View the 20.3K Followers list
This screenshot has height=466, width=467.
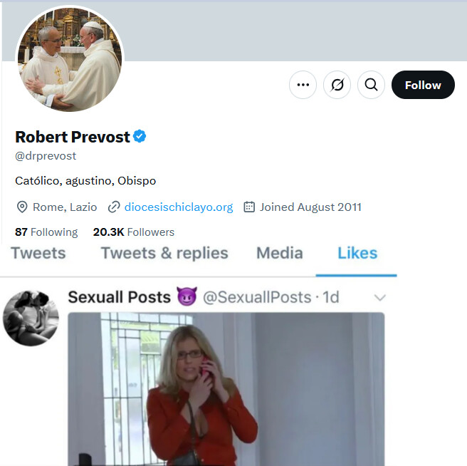click(x=134, y=232)
